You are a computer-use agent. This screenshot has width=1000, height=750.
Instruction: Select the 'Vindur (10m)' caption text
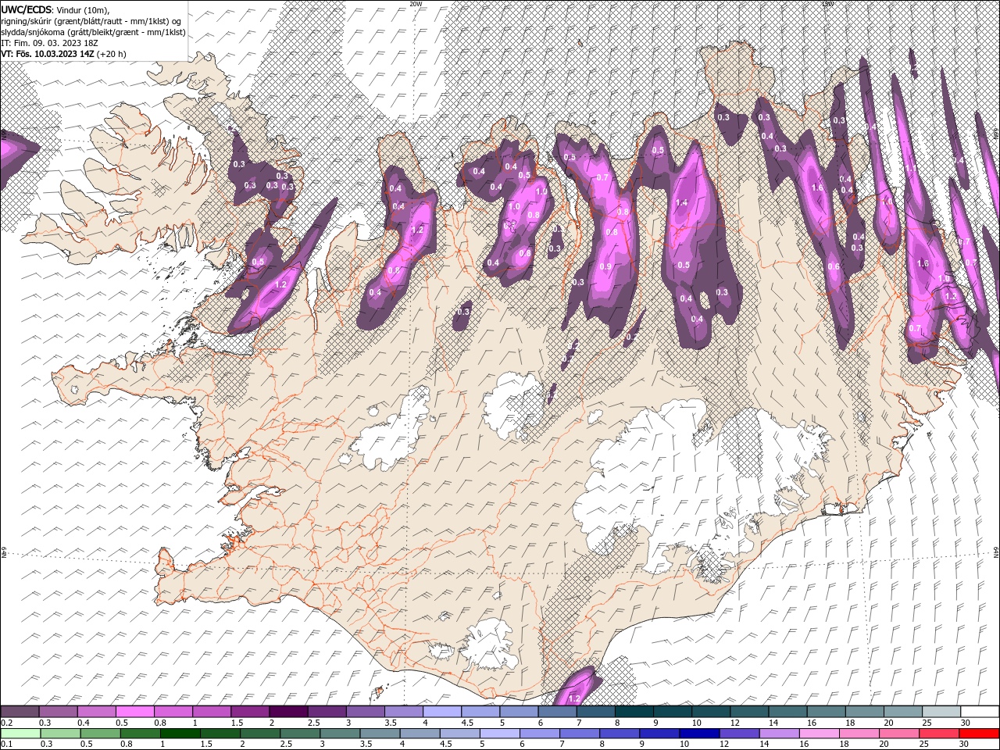[x=84, y=9]
